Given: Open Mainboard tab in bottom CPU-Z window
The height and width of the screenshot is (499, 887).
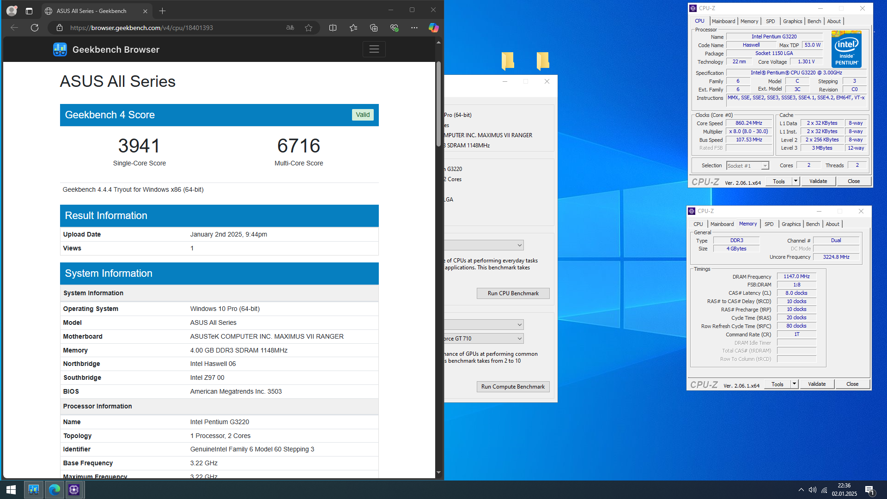Looking at the screenshot, I should click(722, 224).
